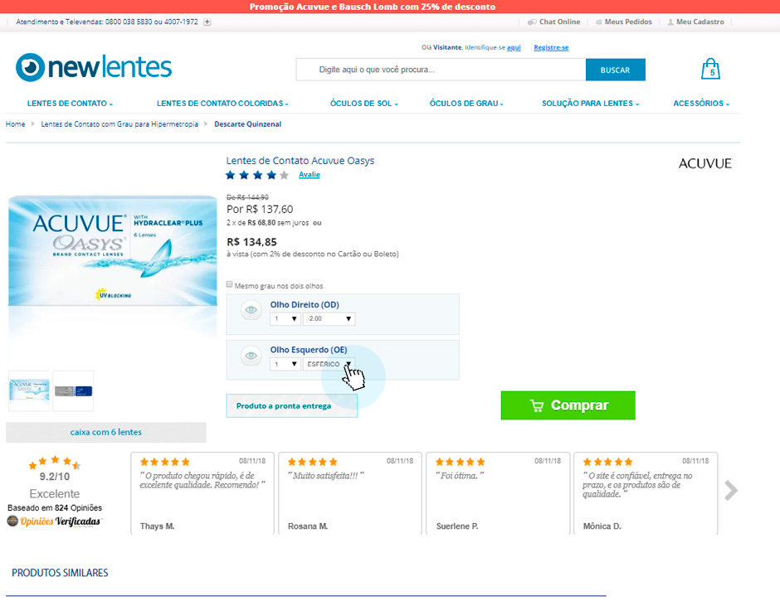The image size is (780, 601).
Task: Click the Produtos Similares heading
Action: [60, 573]
